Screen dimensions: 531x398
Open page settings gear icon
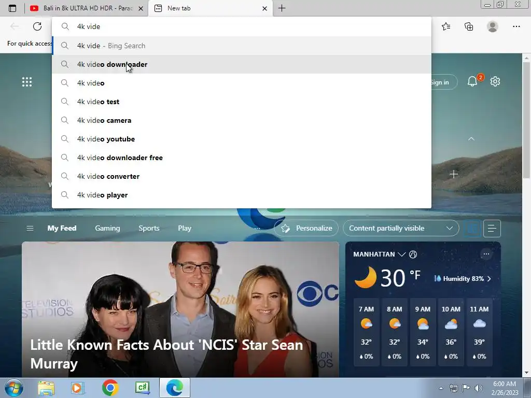495,81
